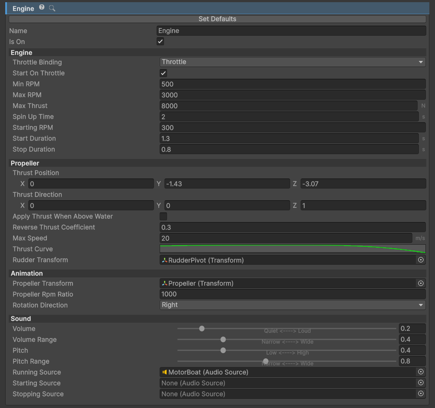Open the Rotation Direction dropdown
435x408 pixels.
pyautogui.click(x=293, y=305)
